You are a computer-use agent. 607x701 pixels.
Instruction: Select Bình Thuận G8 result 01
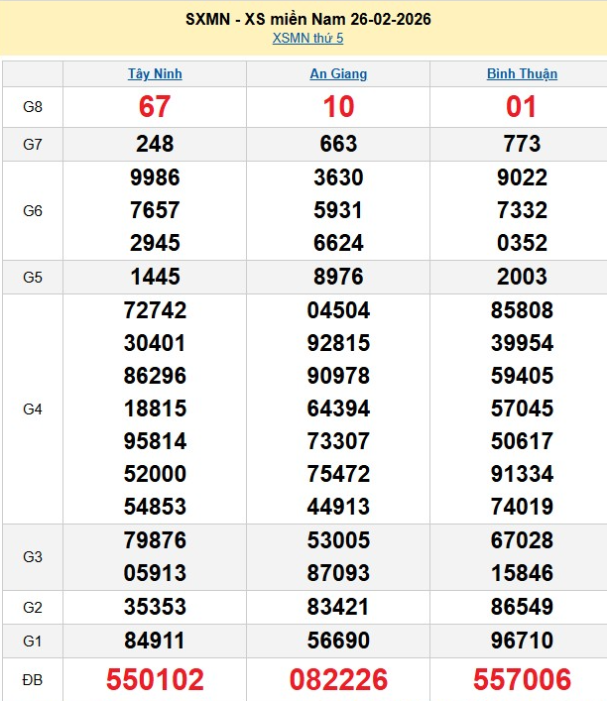pos(522,107)
